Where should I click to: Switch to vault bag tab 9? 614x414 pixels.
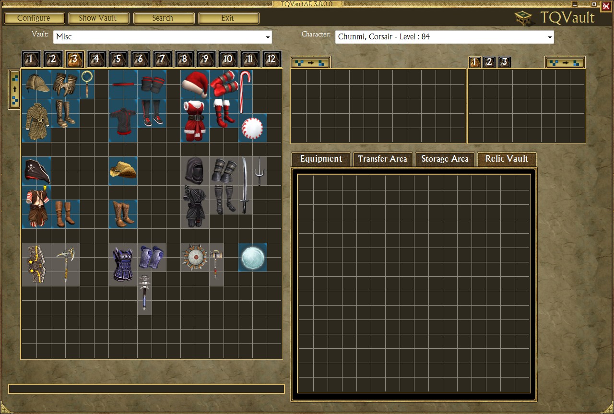coord(206,59)
